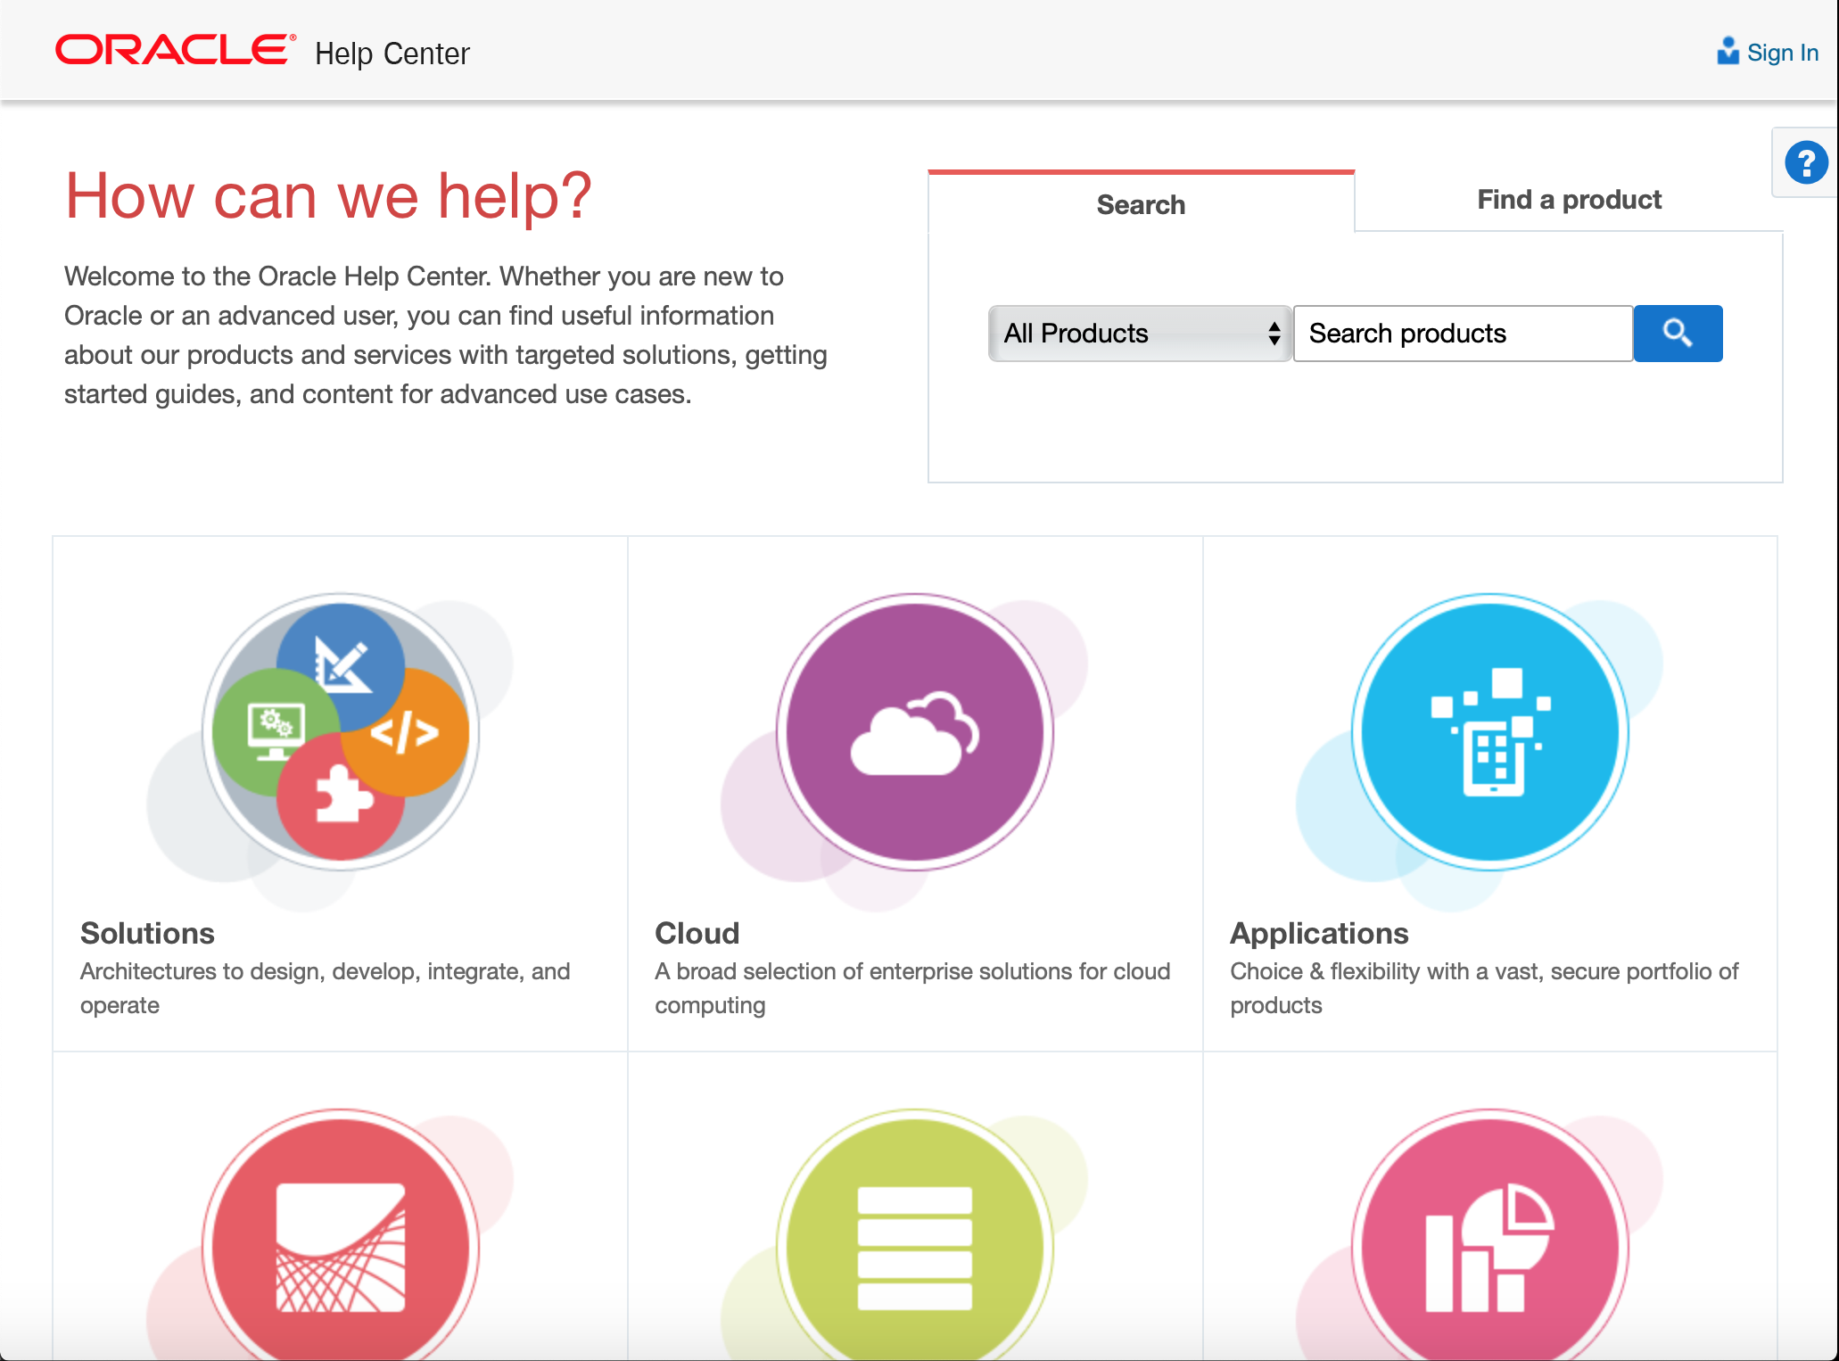The width and height of the screenshot is (1839, 1361).
Task: Switch to the Find a product tab
Action: [1569, 200]
